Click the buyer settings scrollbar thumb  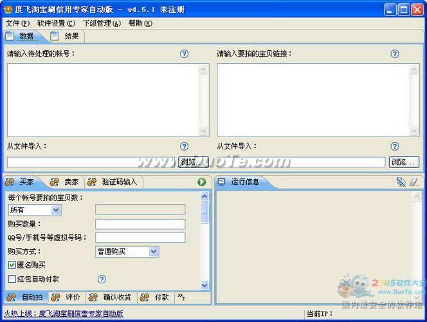click(x=204, y=213)
